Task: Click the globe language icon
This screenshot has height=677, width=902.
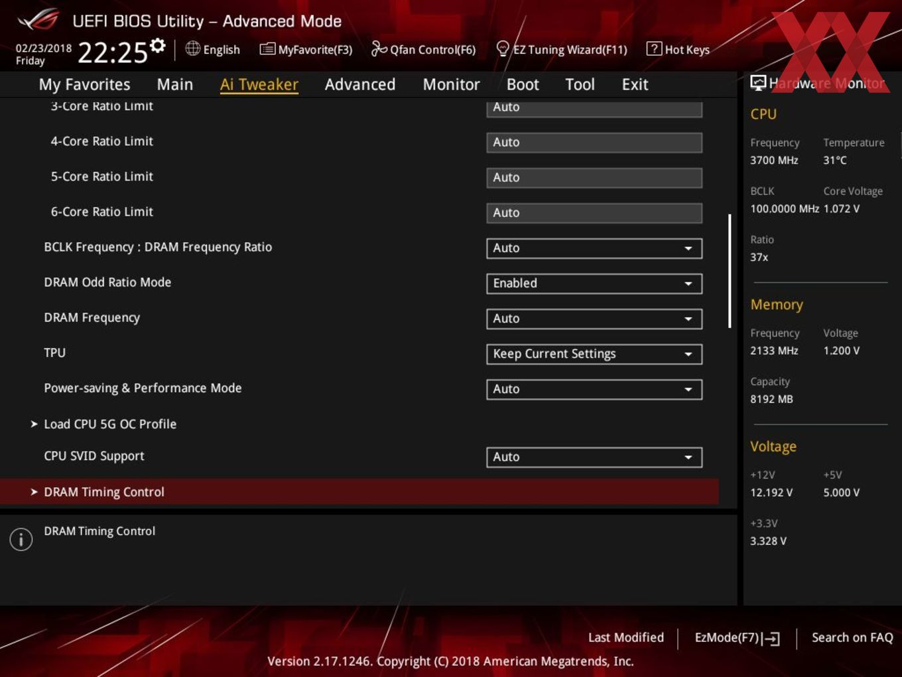Action: [192, 48]
